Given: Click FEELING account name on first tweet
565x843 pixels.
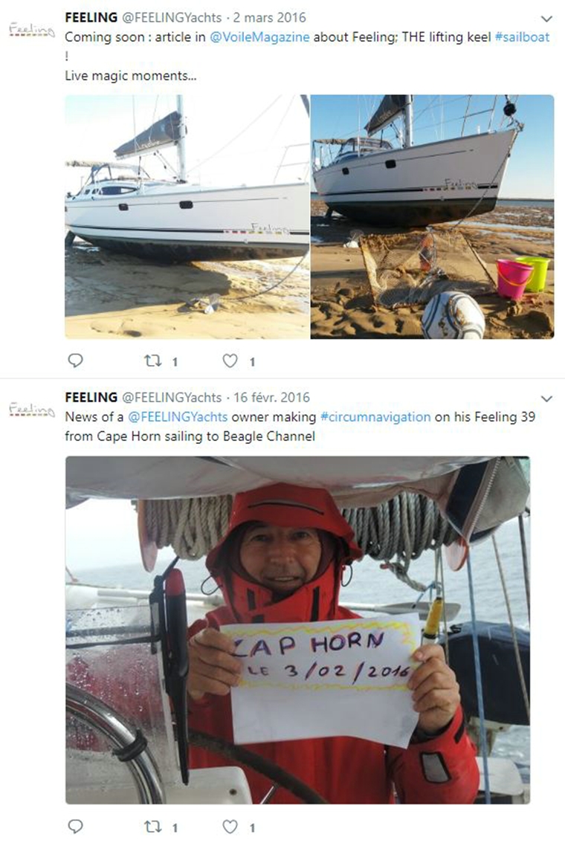Looking at the screenshot, I should (91, 17).
